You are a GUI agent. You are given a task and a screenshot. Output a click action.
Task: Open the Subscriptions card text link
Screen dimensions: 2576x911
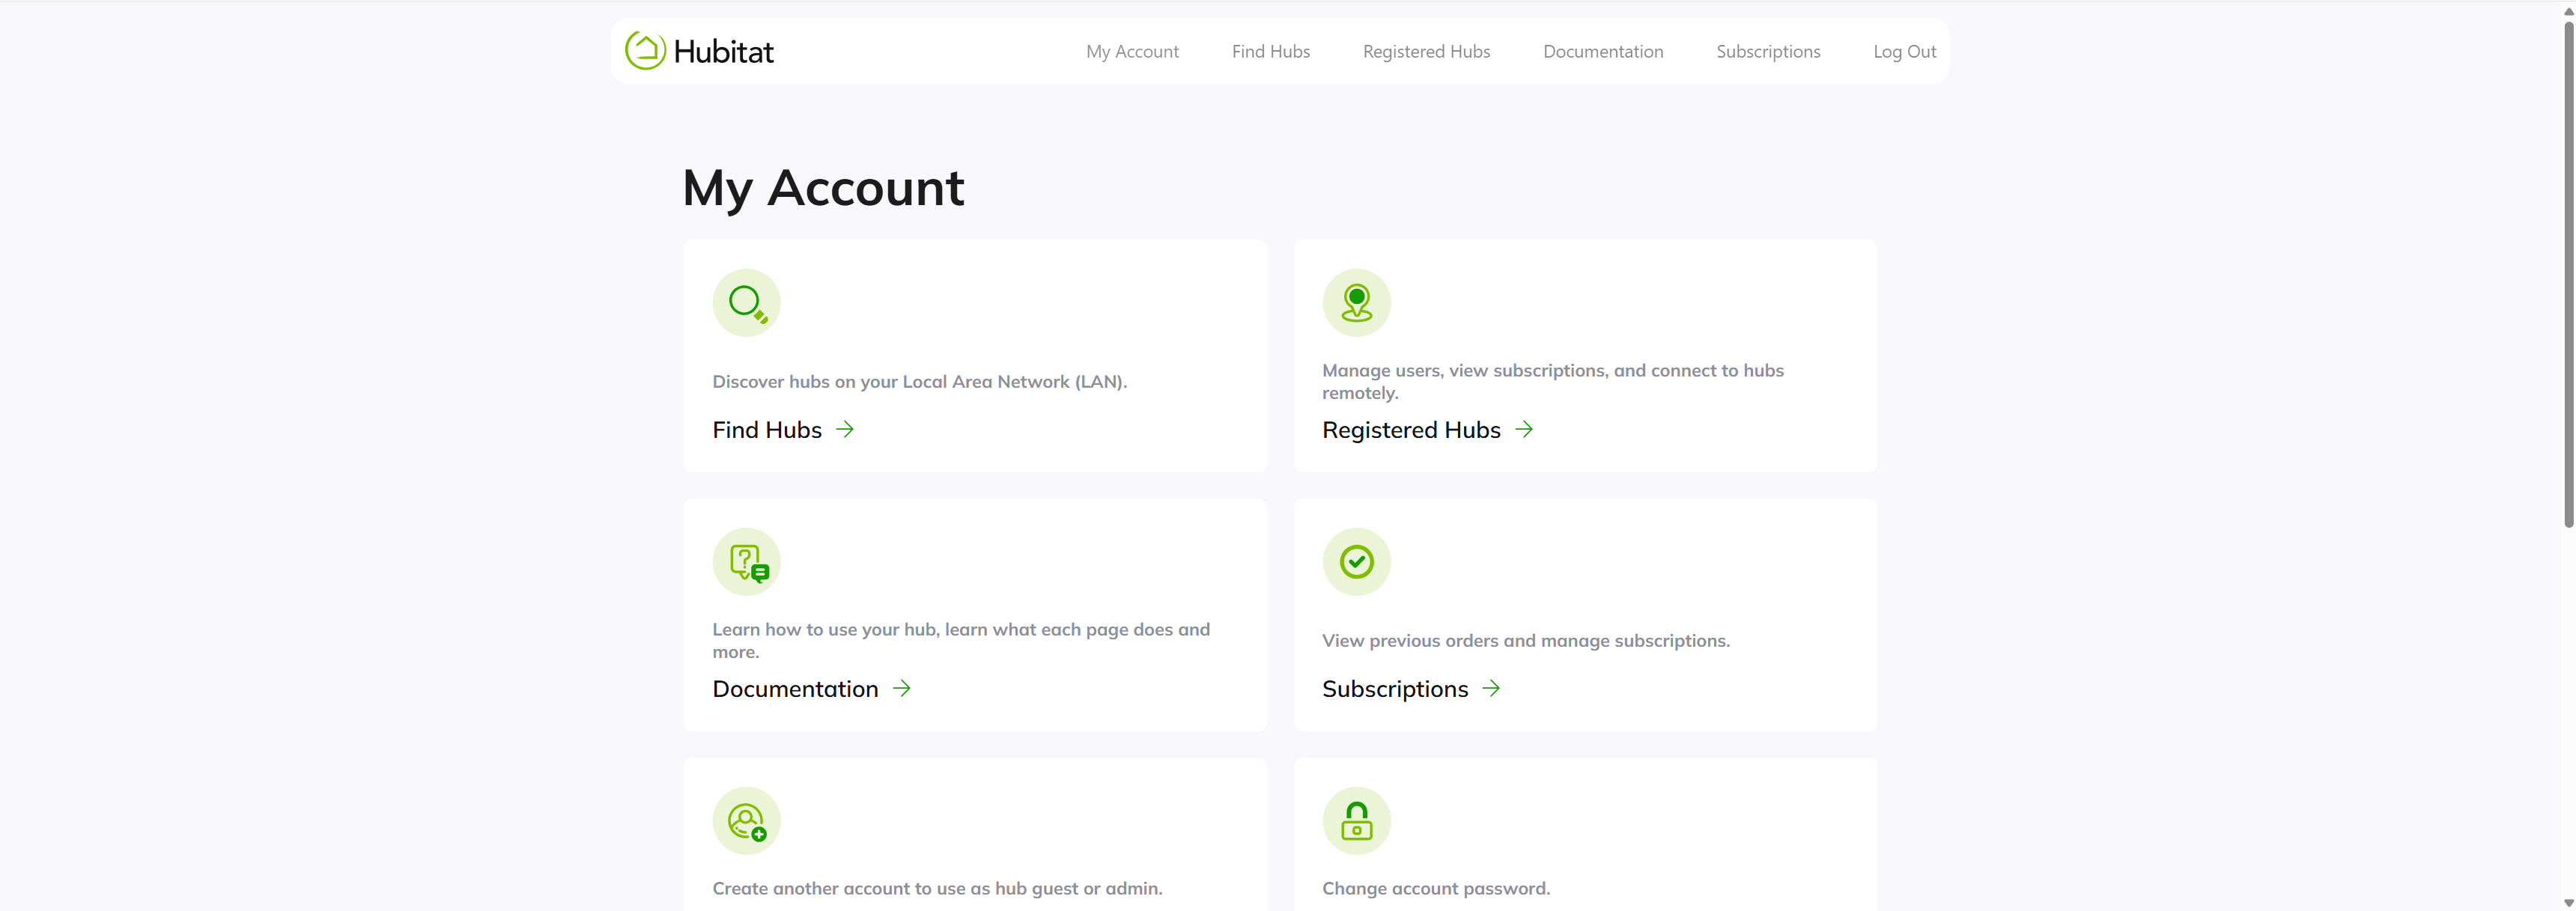pos(1394,689)
